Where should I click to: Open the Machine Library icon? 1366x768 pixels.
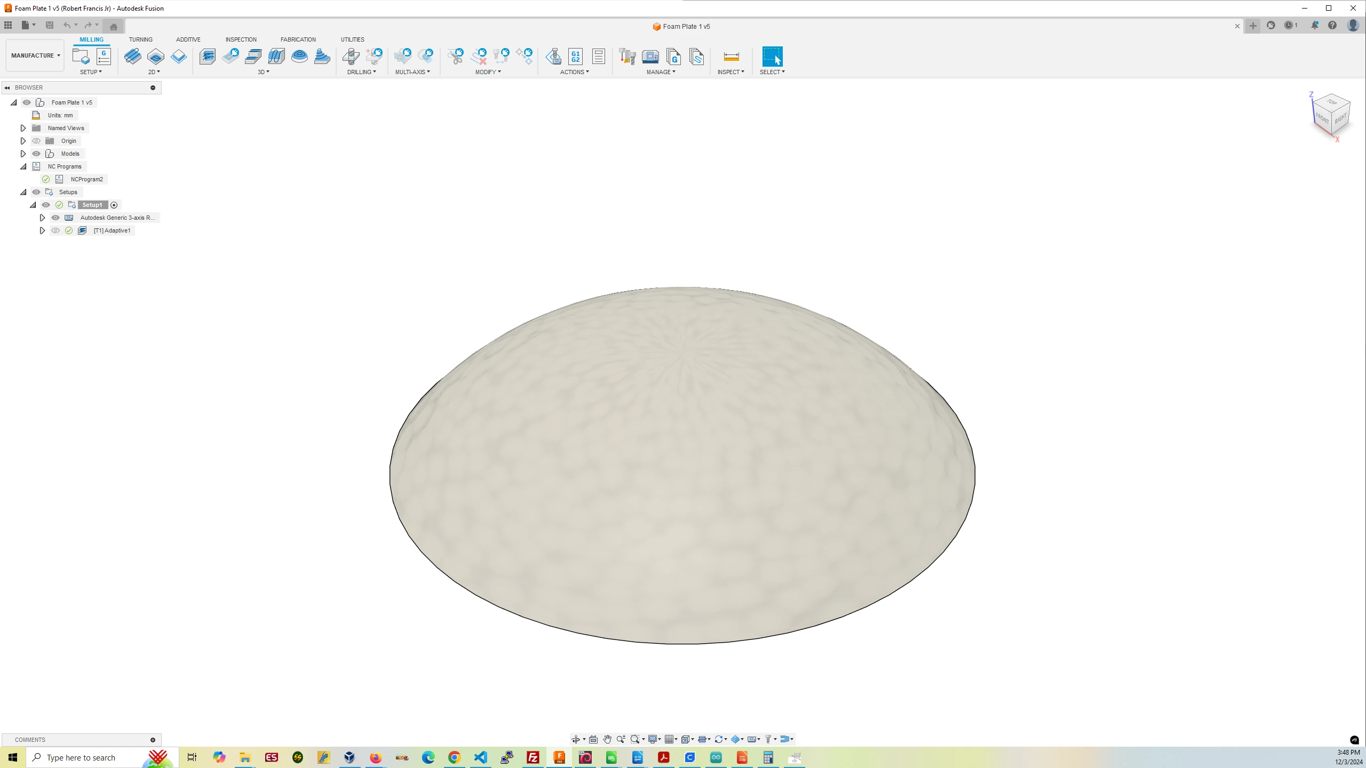[x=650, y=56]
